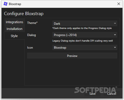Save the configuration

tap(92, 94)
